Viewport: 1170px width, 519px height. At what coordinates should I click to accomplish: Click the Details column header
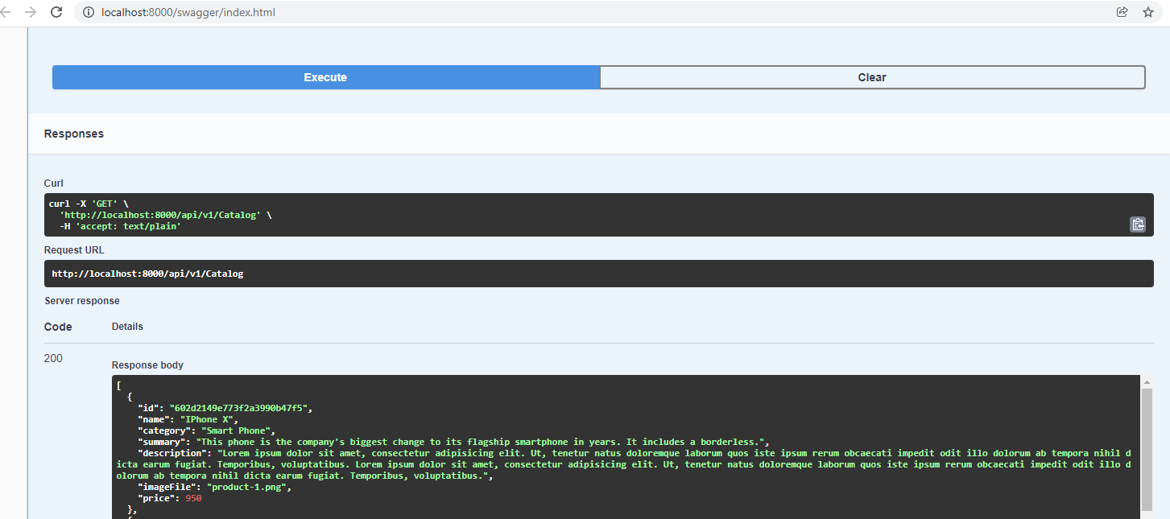[x=127, y=327]
